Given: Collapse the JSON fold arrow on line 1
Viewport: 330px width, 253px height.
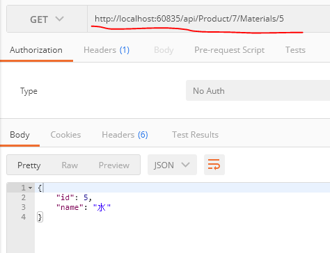Looking at the screenshot, I should click(31, 188).
